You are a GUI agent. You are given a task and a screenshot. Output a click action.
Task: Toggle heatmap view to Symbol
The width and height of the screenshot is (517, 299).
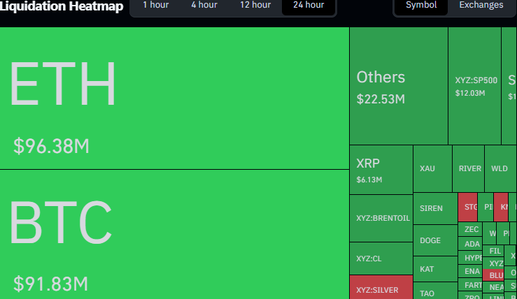(421, 6)
